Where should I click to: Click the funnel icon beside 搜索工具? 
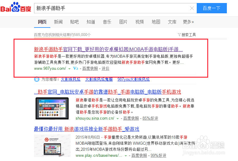[x=179, y=35]
